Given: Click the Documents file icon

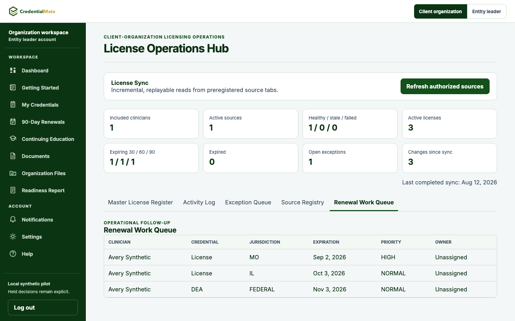Looking at the screenshot, I should [x=13, y=156].
